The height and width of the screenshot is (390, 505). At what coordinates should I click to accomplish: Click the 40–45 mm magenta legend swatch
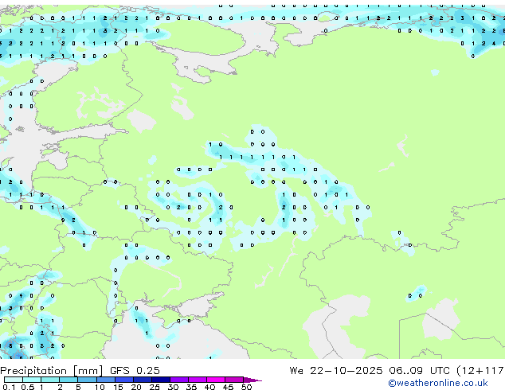[216, 380]
